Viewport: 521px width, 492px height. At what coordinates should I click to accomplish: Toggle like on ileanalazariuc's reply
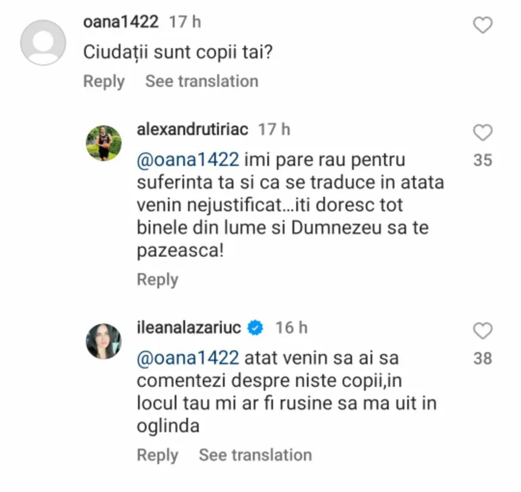[483, 332]
